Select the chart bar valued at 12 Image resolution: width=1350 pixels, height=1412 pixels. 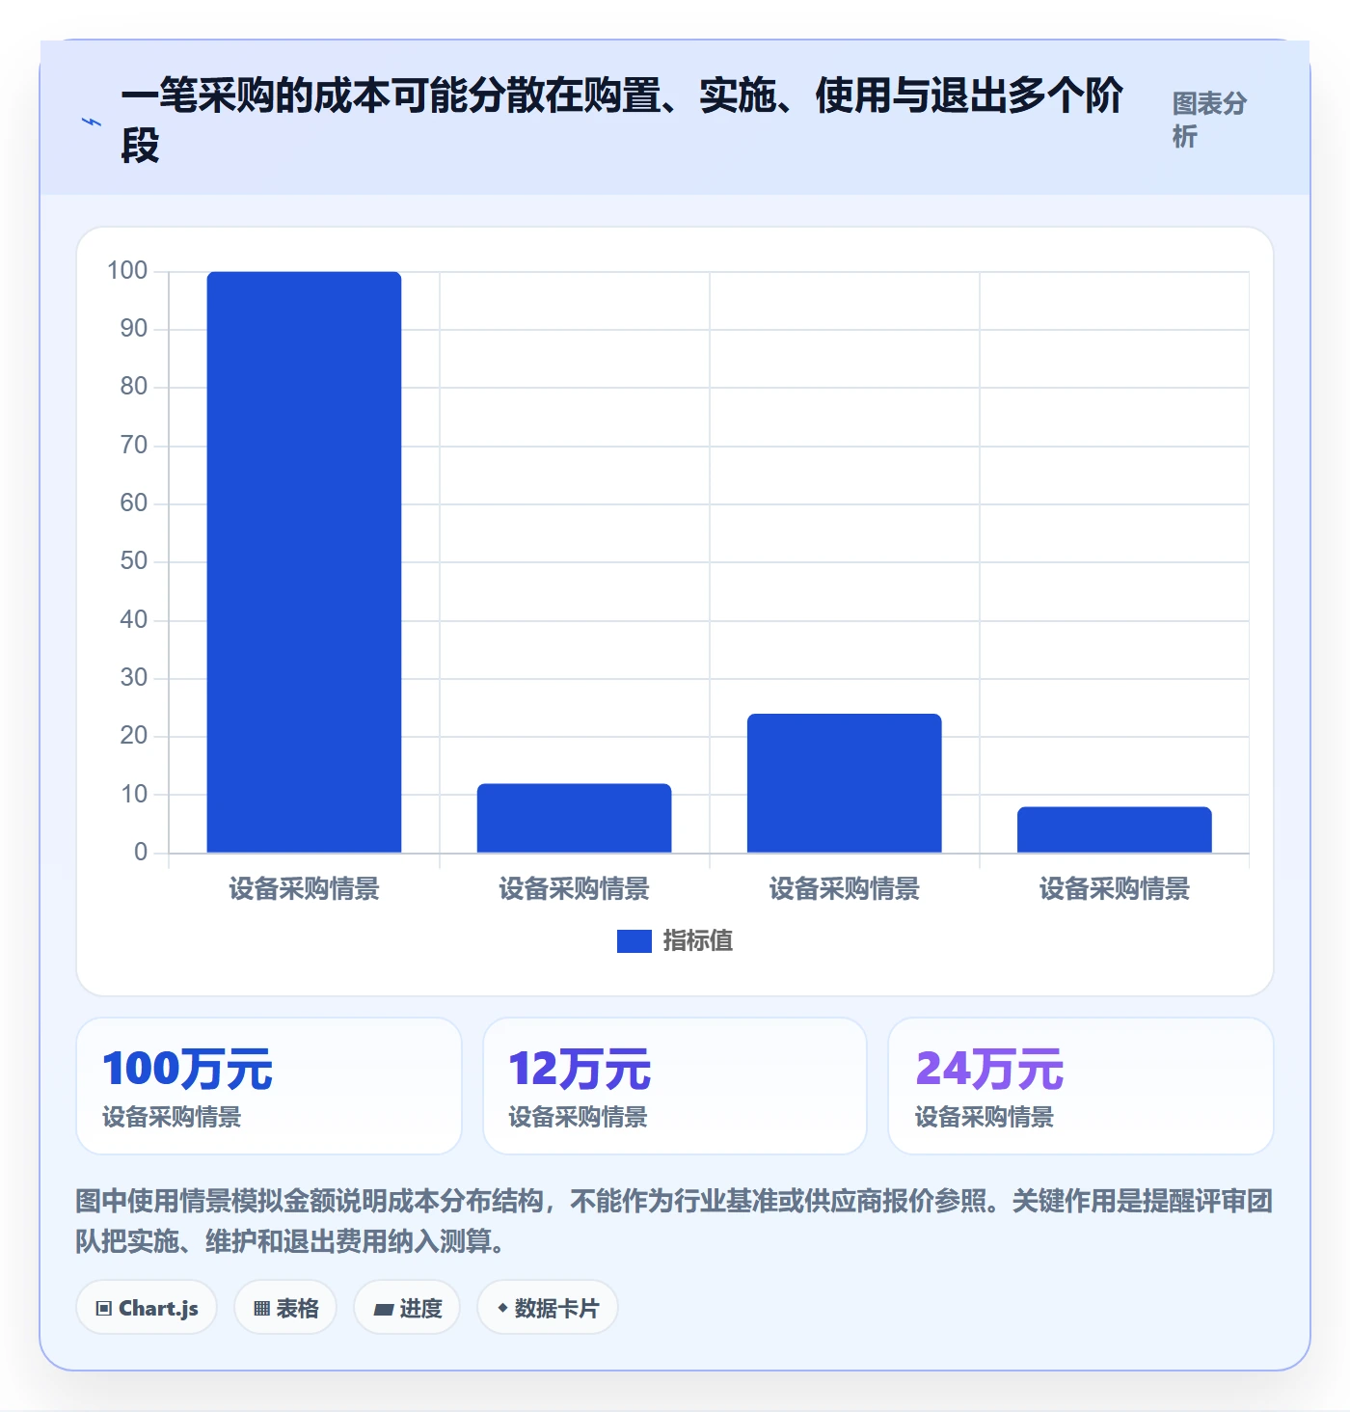click(x=574, y=818)
